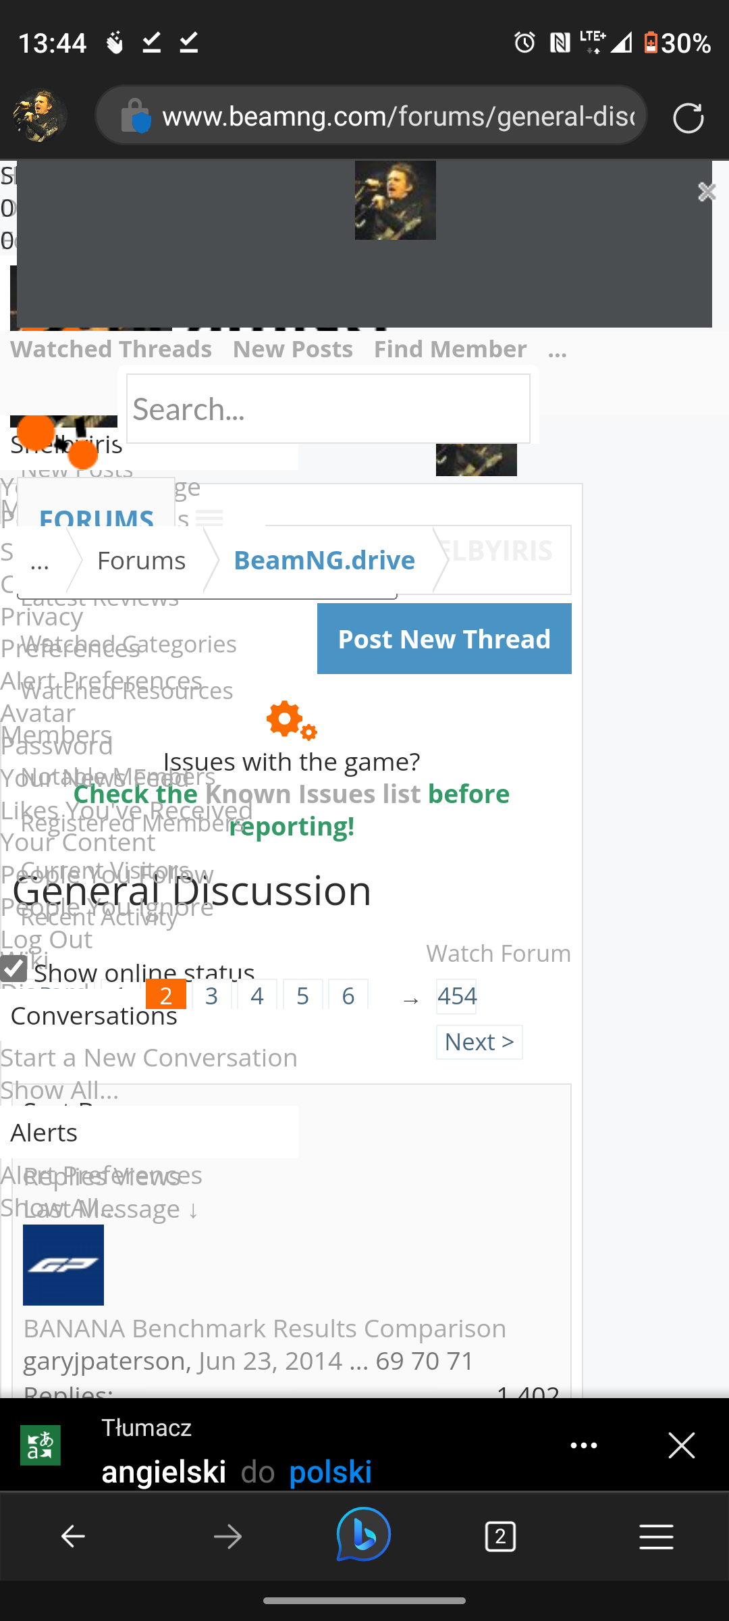The height and width of the screenshot is (1621, 729).
Task: Open translator more options dots
Action: click(x=584, y=1445)
